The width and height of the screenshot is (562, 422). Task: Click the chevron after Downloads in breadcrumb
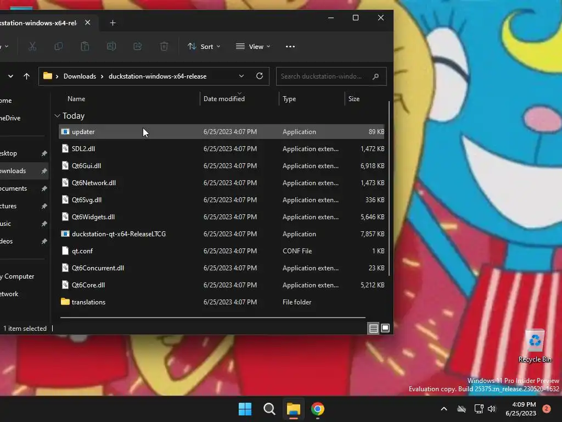click(102, 76)
